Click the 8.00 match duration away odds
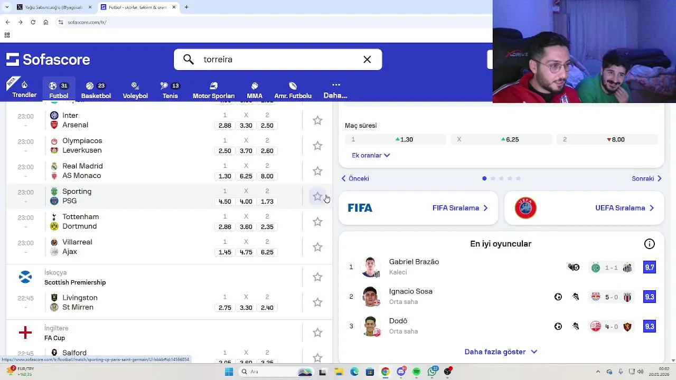676x380 pixels. 607,139
